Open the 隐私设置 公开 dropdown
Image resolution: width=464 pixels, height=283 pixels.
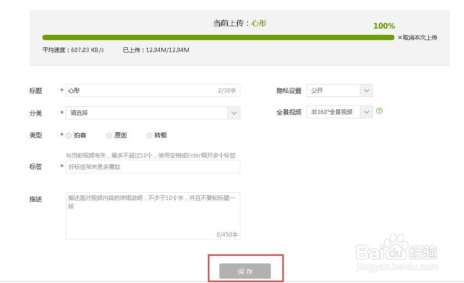click(x=340, y=90)
